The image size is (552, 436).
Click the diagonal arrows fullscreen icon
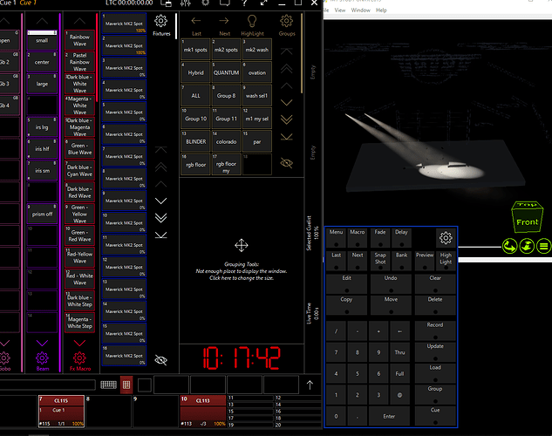coord(263,3)
